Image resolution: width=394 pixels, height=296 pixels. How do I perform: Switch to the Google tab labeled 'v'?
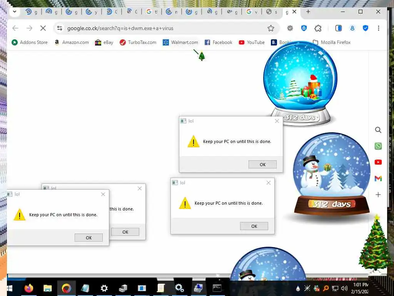252,12
